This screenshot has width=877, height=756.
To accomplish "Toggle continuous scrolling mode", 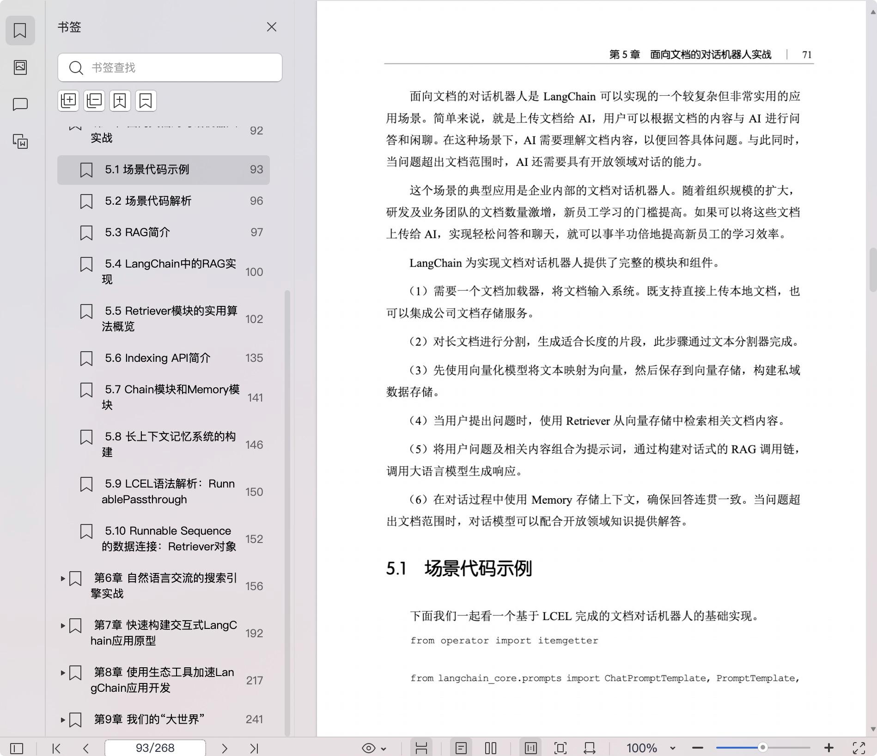I will tap(421, 748).
